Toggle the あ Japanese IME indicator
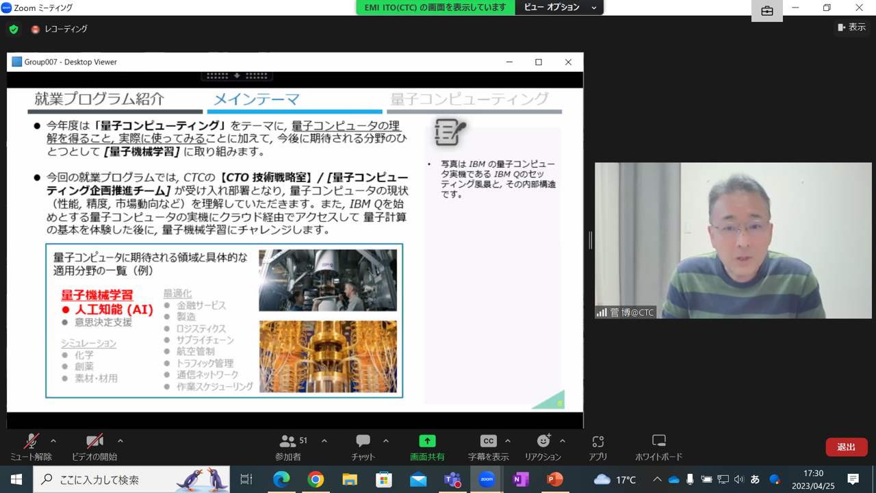 tap(756, 479)
